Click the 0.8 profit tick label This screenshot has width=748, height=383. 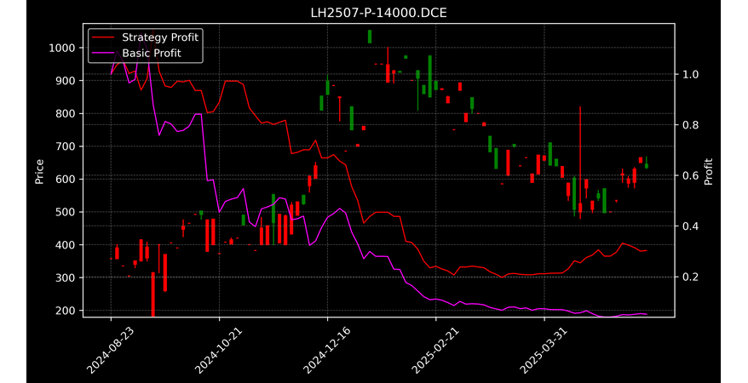690,125
